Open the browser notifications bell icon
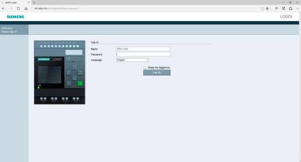Screen dimensions: 301x162 (x=290, y=8)
